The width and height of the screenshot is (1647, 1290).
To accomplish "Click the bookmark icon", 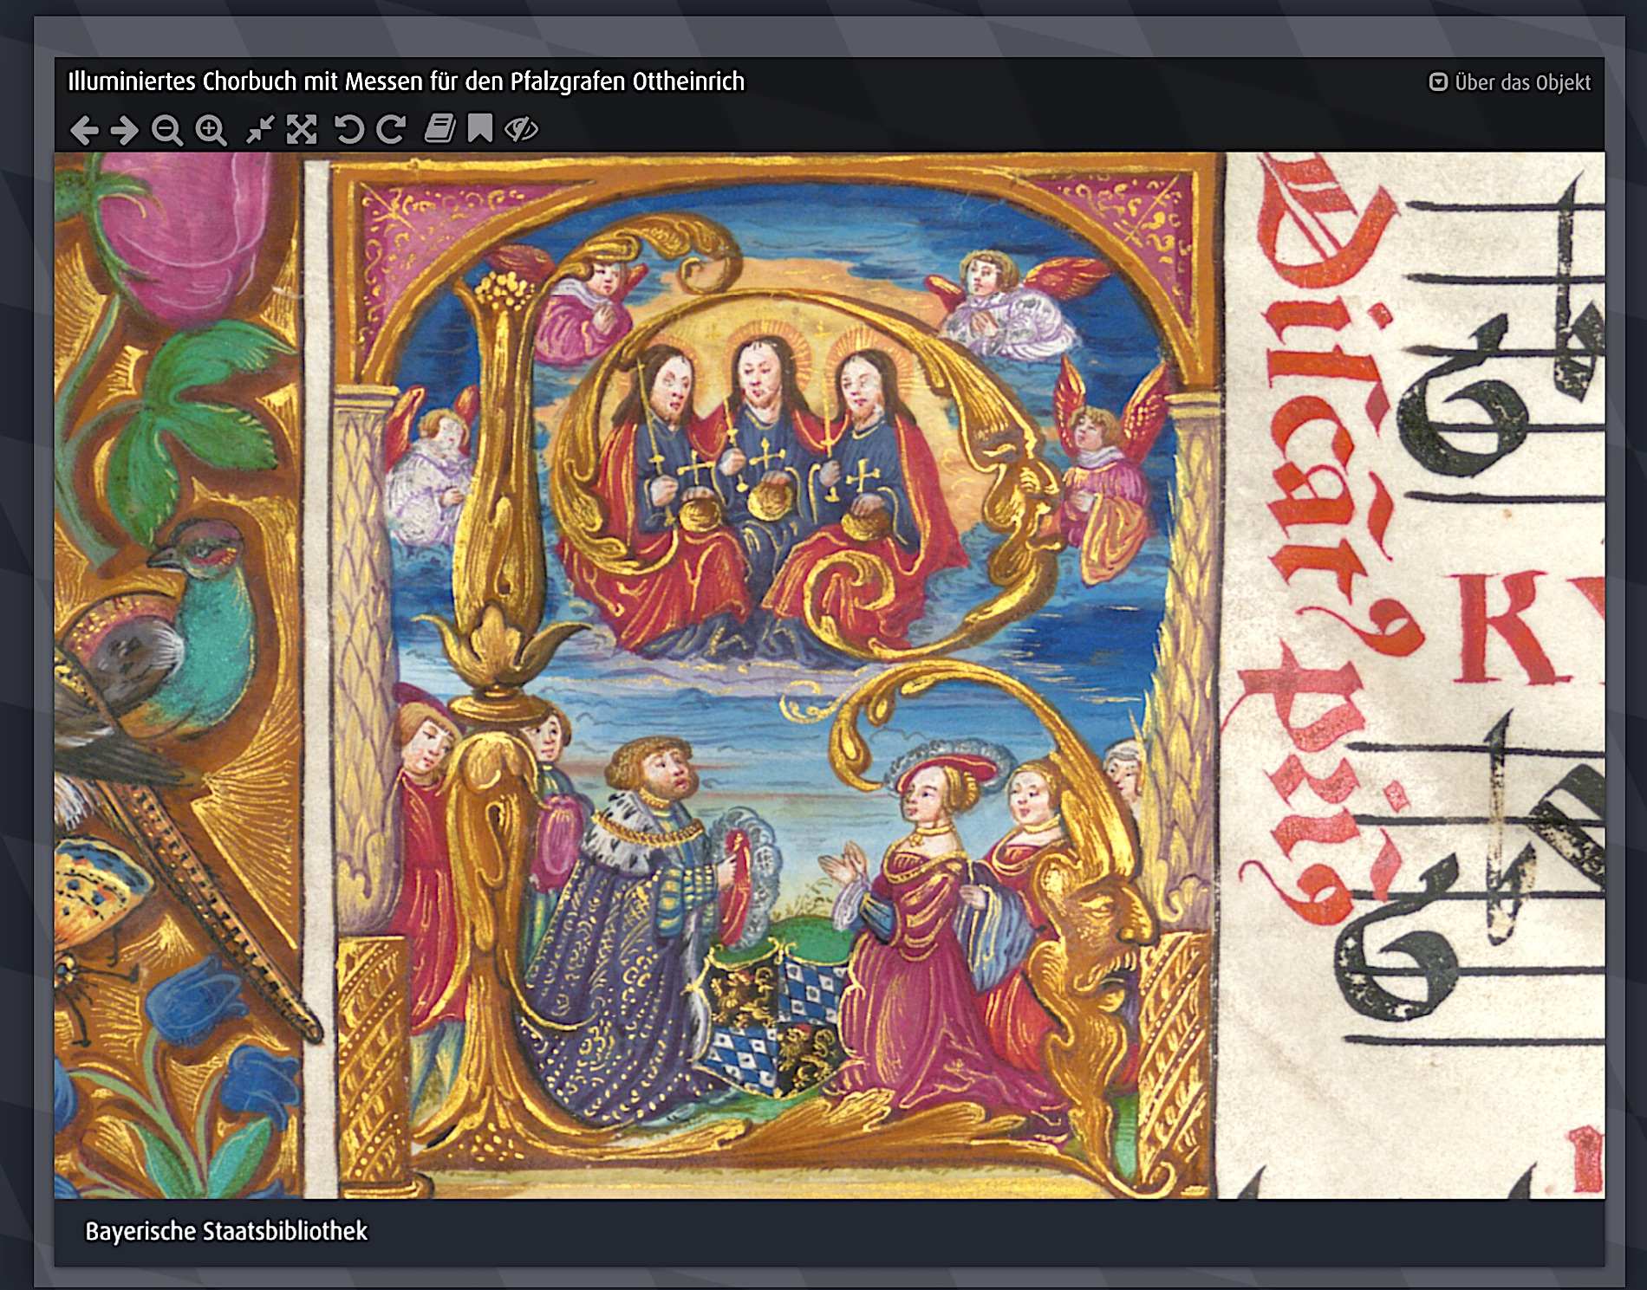I will (480, 128).
